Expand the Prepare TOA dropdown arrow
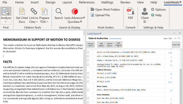 [x=47, y=22]
